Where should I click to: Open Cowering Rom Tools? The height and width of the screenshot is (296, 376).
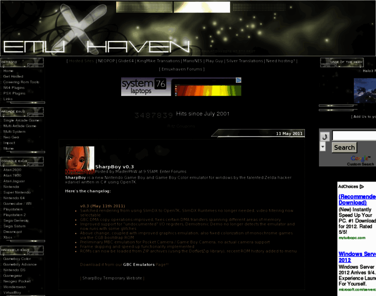click(21, 82)
